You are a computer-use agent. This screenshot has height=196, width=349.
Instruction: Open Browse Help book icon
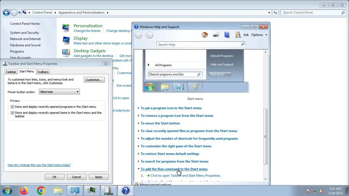point(227,35)
